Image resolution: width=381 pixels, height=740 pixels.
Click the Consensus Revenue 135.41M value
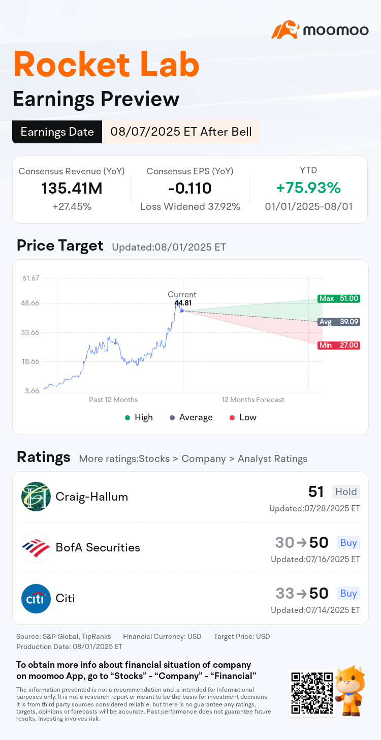click(72, 189)
